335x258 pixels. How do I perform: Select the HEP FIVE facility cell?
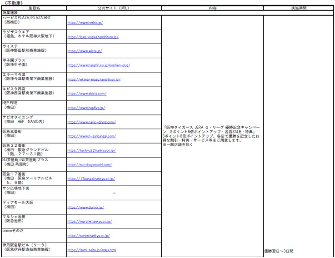click(x=34, y=108)
